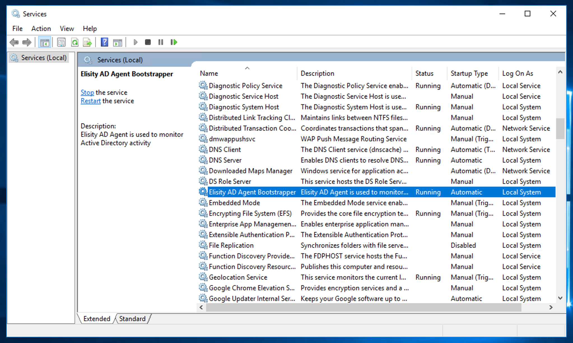Image resolution: width=573 pixels, height=343 pixels.
Task: Click the Stop the service link
Action: click(x=87, y=92)
